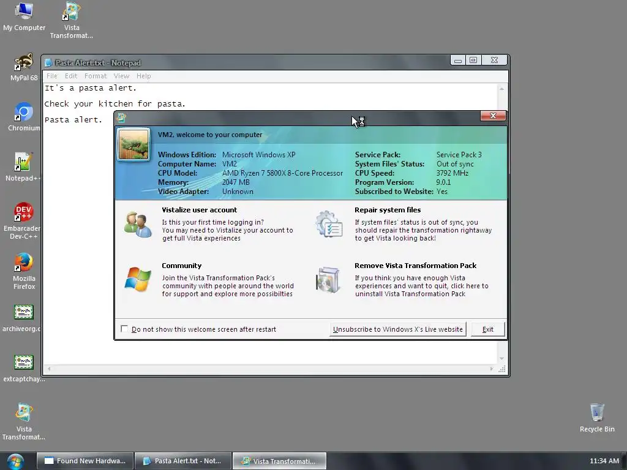Open the Windows Start orb
The image size is (627, 470).
pos(15,461)
